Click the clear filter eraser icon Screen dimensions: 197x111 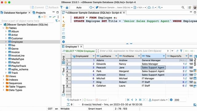177,51
